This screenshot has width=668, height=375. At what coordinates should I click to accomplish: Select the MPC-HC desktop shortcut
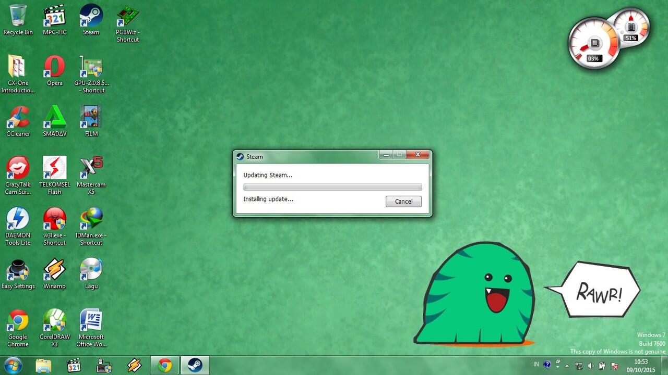click(x=55, y=20)
